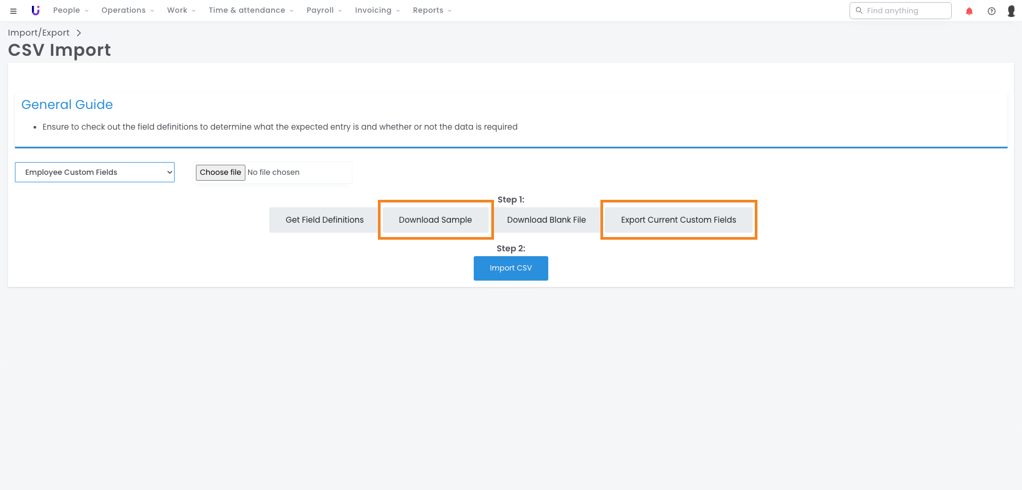The image size is (1022, 490).
Task: Open the Invoicing menu
Action: point(377,11)
